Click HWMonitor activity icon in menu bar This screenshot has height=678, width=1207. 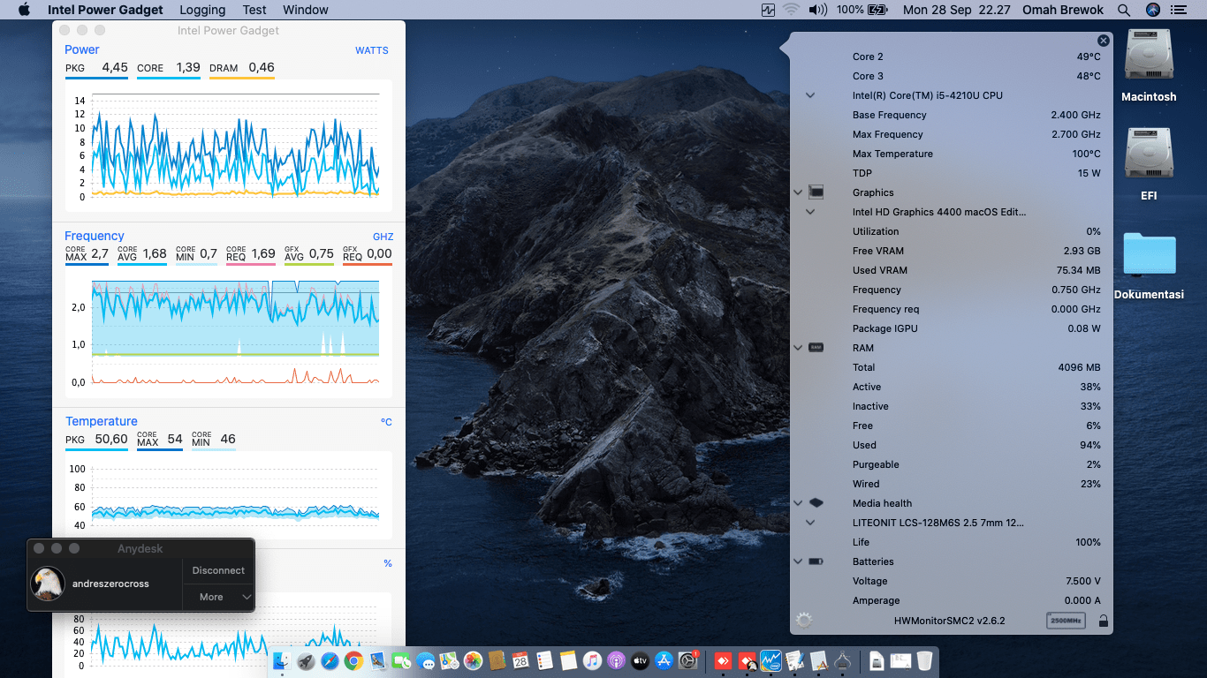pos(768,10)
